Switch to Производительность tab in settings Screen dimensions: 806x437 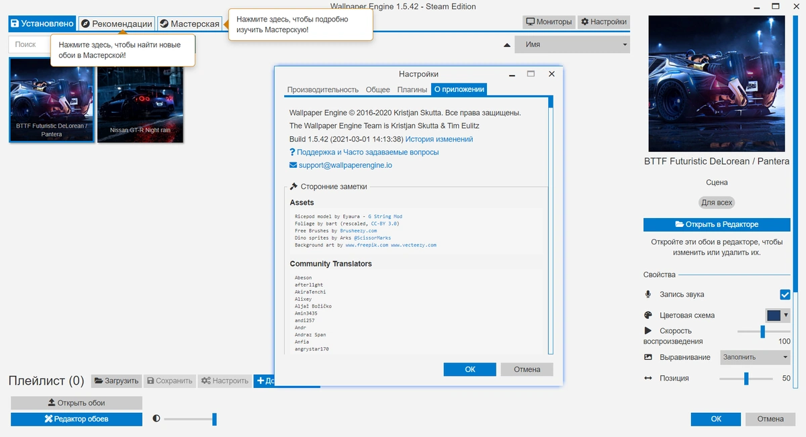[x=323, y=89]
